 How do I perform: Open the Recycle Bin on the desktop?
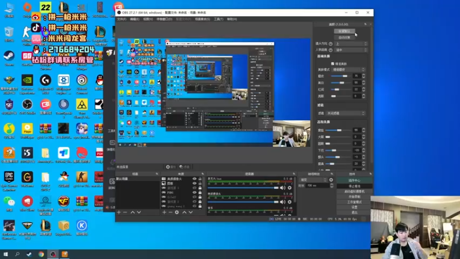(9, 34)
